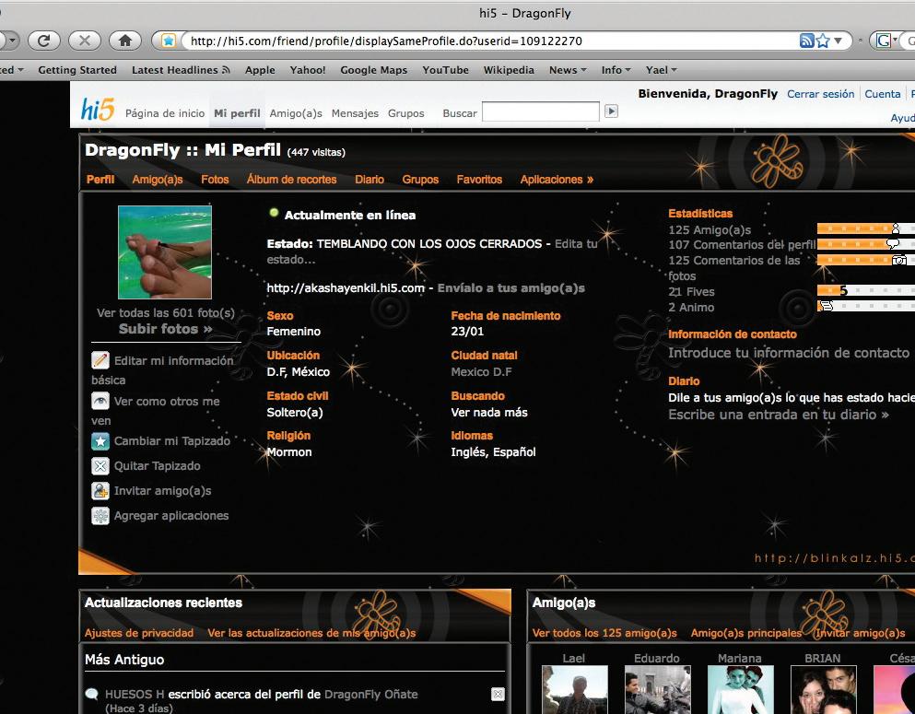Image resolution: width=915 pixels, height=714 pixels.
Task: Go to Página de inicio
Action: pyautogui.click(x=165, y=113)
